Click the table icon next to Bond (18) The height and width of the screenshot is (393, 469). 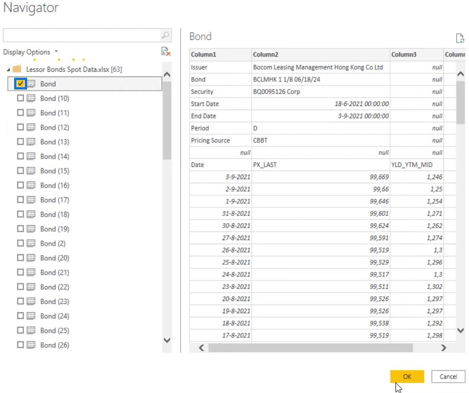pos(31,214)
